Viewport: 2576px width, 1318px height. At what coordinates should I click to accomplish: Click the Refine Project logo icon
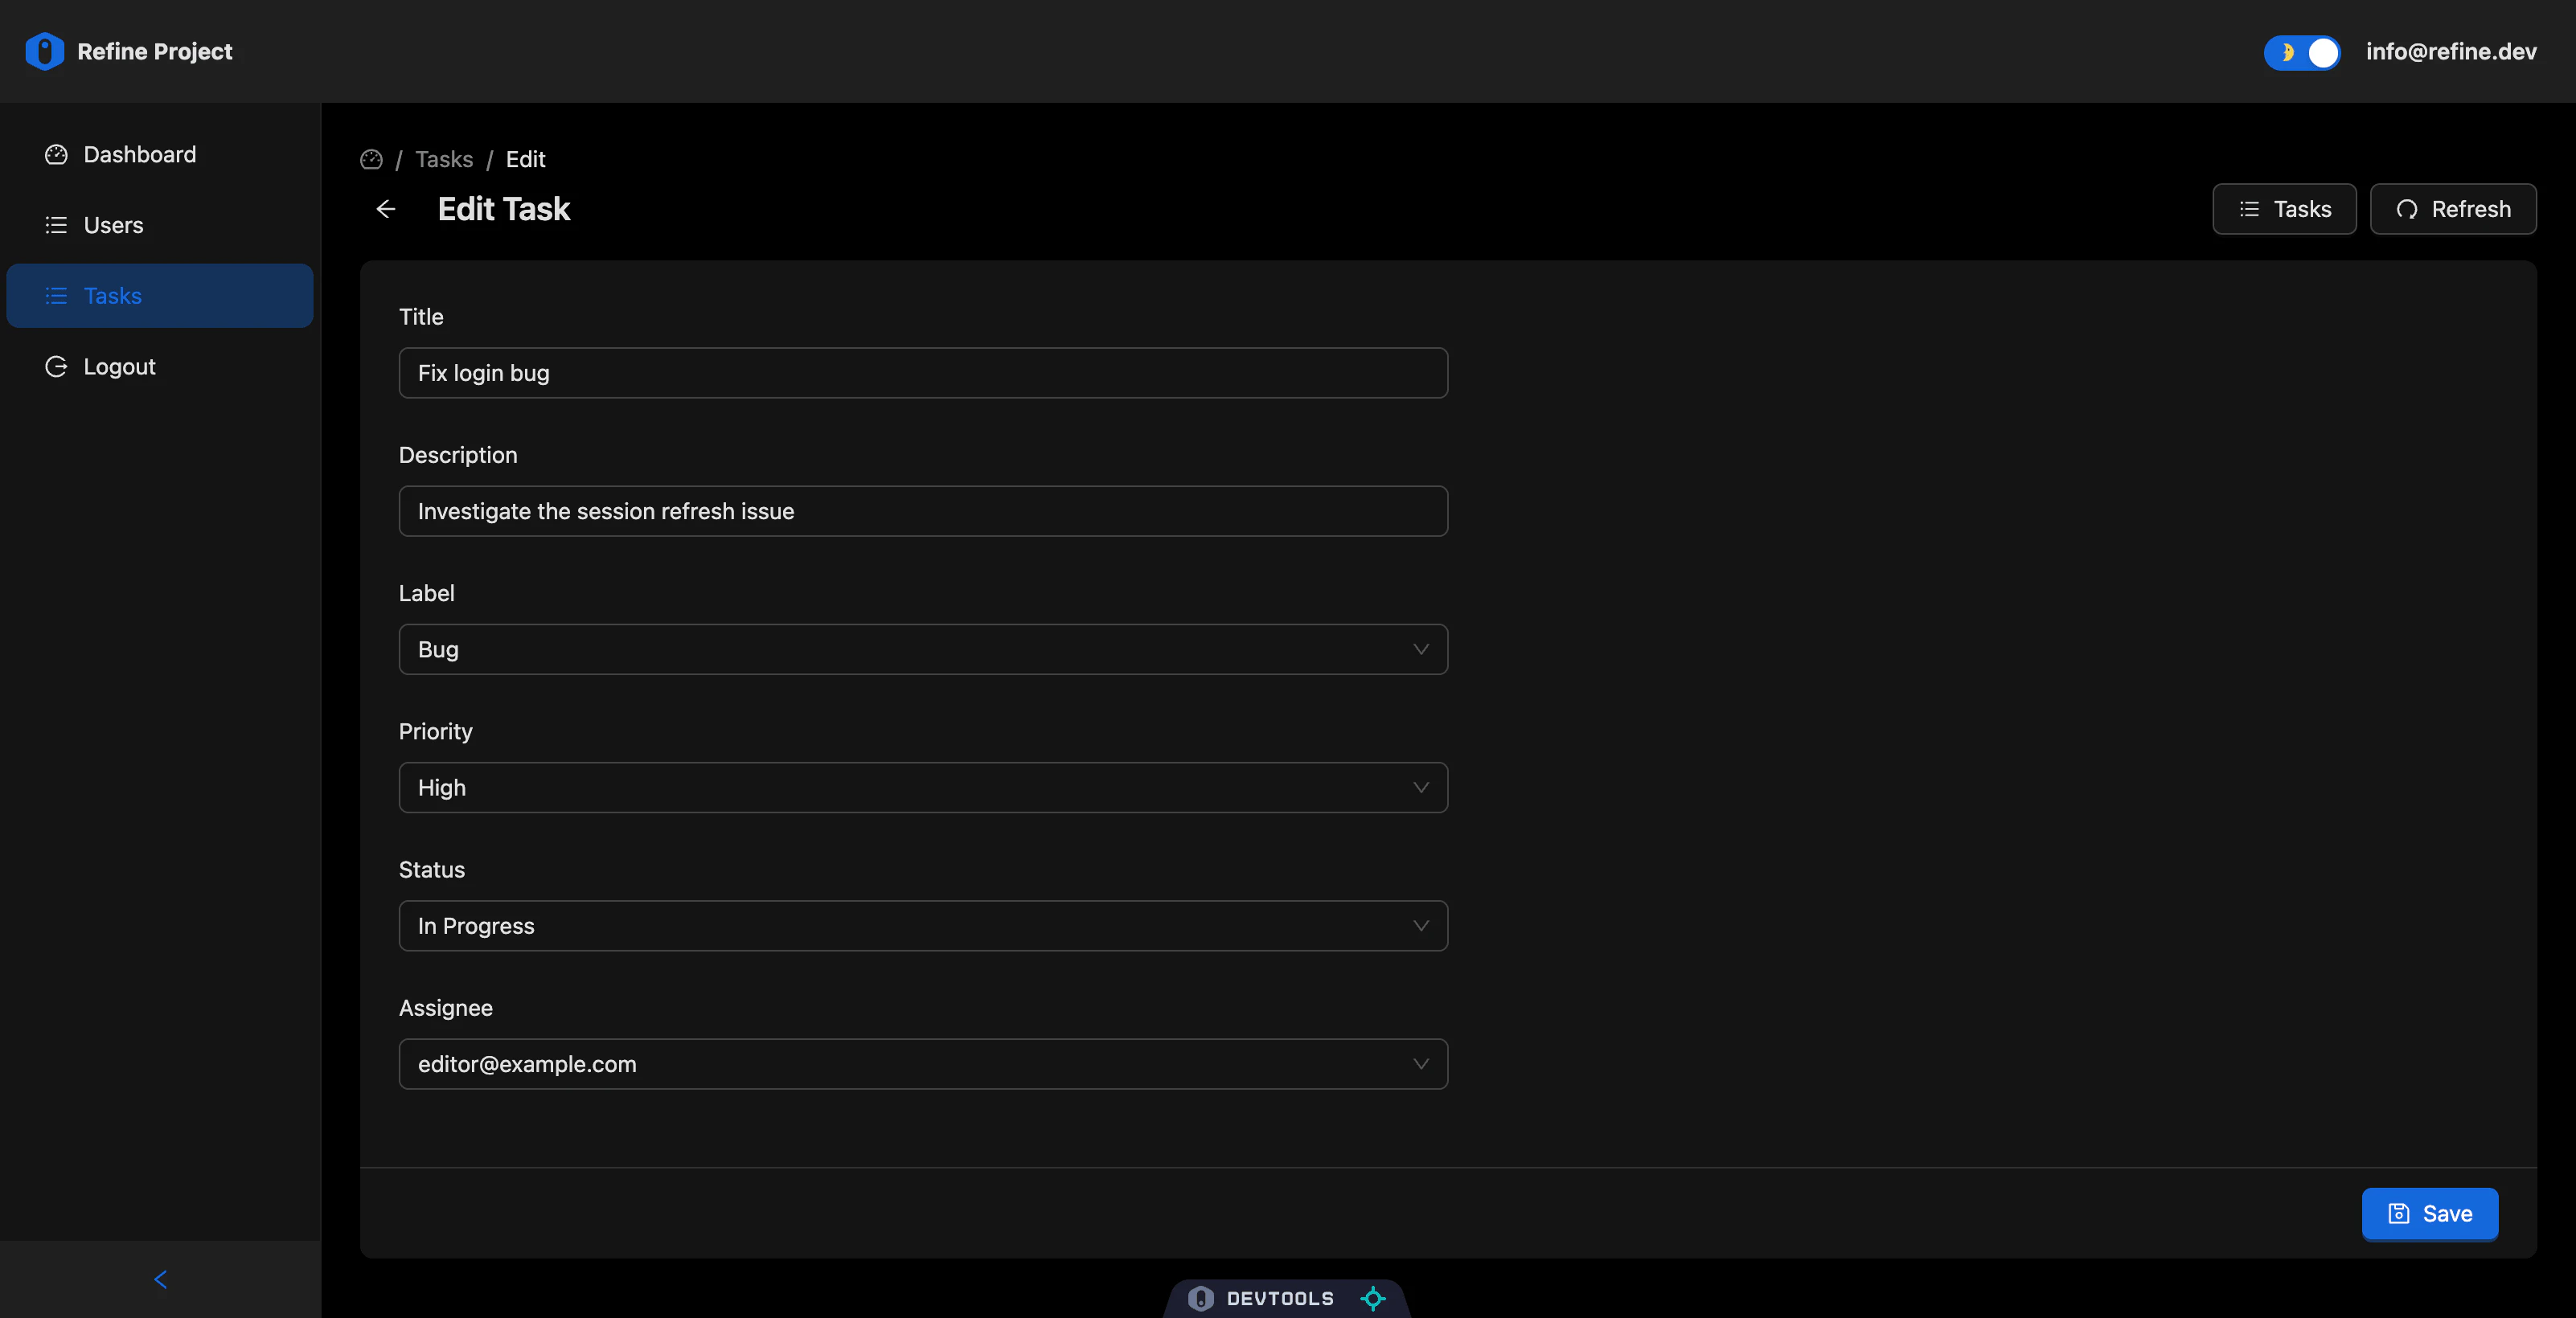(44, 51)
